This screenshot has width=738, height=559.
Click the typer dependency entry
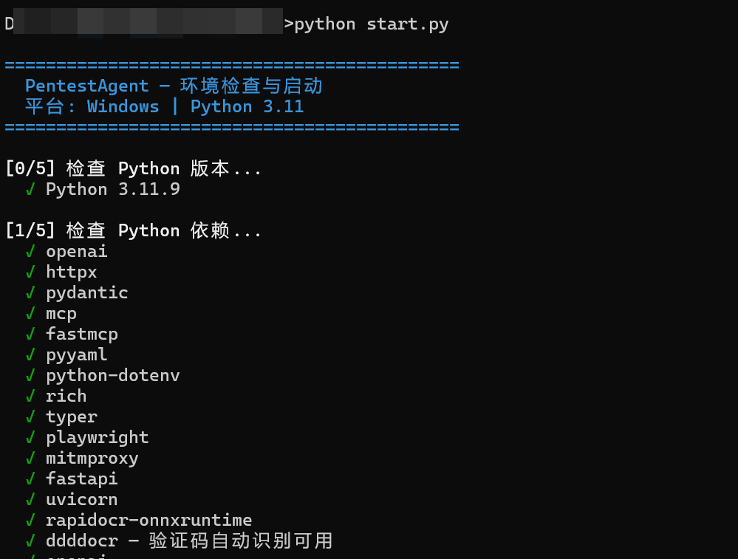point(72,417)
